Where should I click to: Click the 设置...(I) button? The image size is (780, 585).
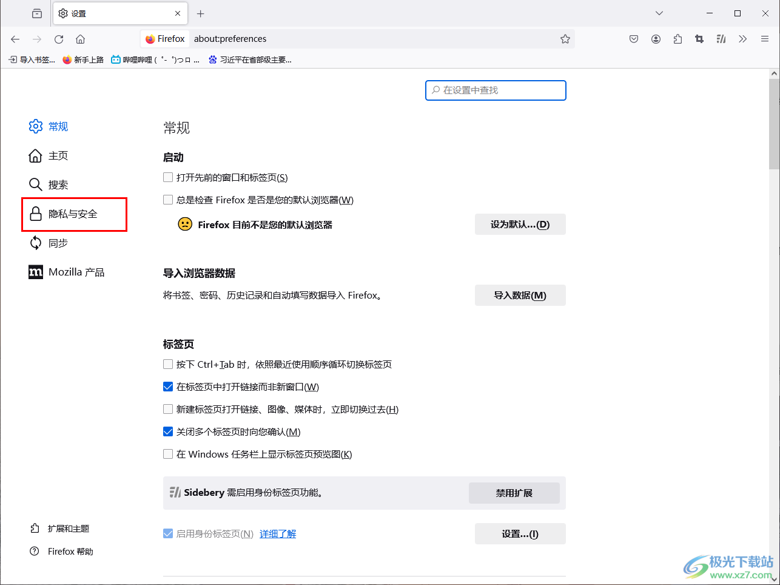point(520,534)
